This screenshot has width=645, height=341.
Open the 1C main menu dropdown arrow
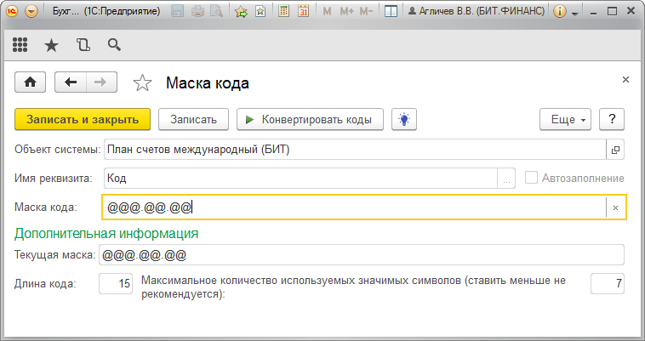[31, 12]
